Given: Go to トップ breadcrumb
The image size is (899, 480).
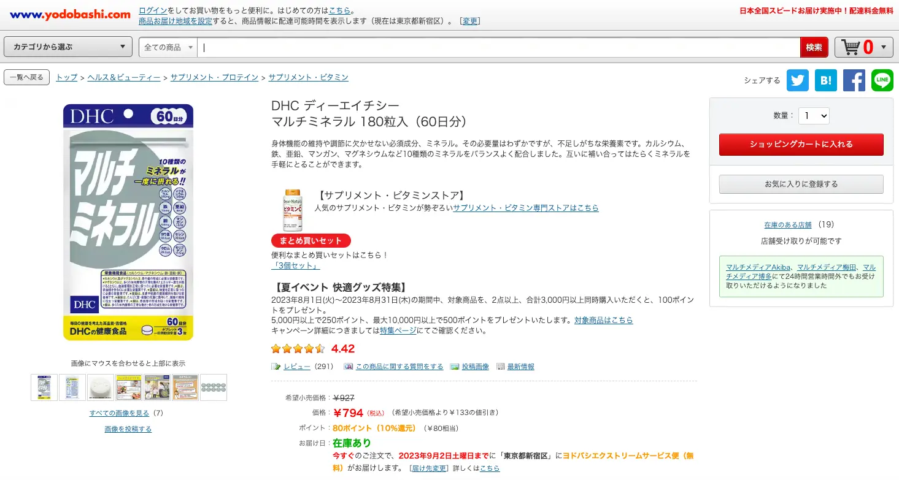Looking at the screenshot, I should coord(67,77).
